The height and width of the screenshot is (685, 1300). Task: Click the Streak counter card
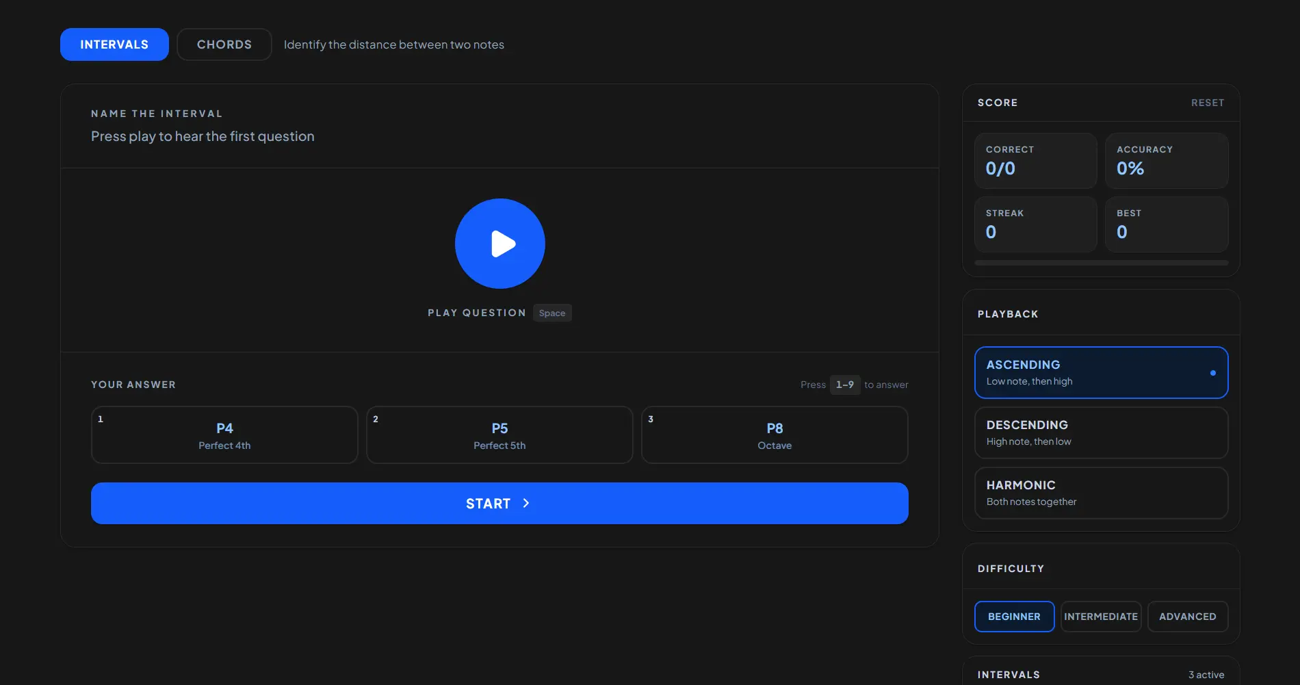pyautogui.click(x=1035, y=224)
